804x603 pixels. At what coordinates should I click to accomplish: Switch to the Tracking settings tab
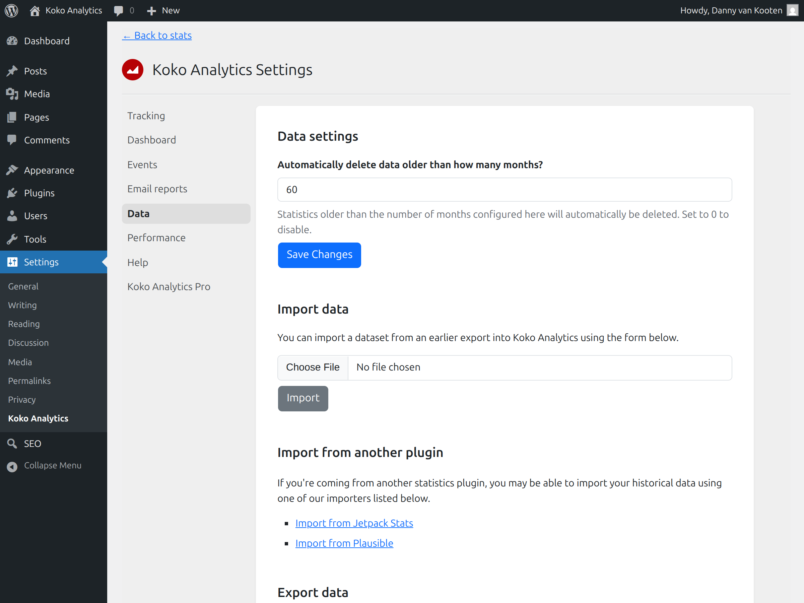point(146,116)
